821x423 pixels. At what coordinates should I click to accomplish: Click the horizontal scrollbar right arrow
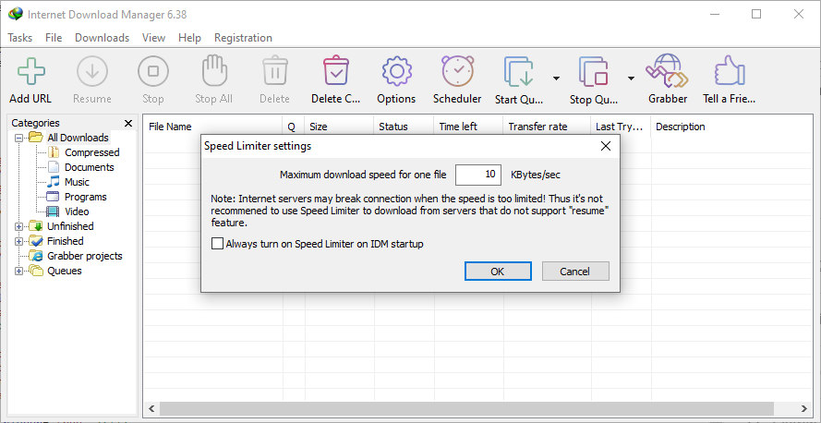click(x=803, y=408)
